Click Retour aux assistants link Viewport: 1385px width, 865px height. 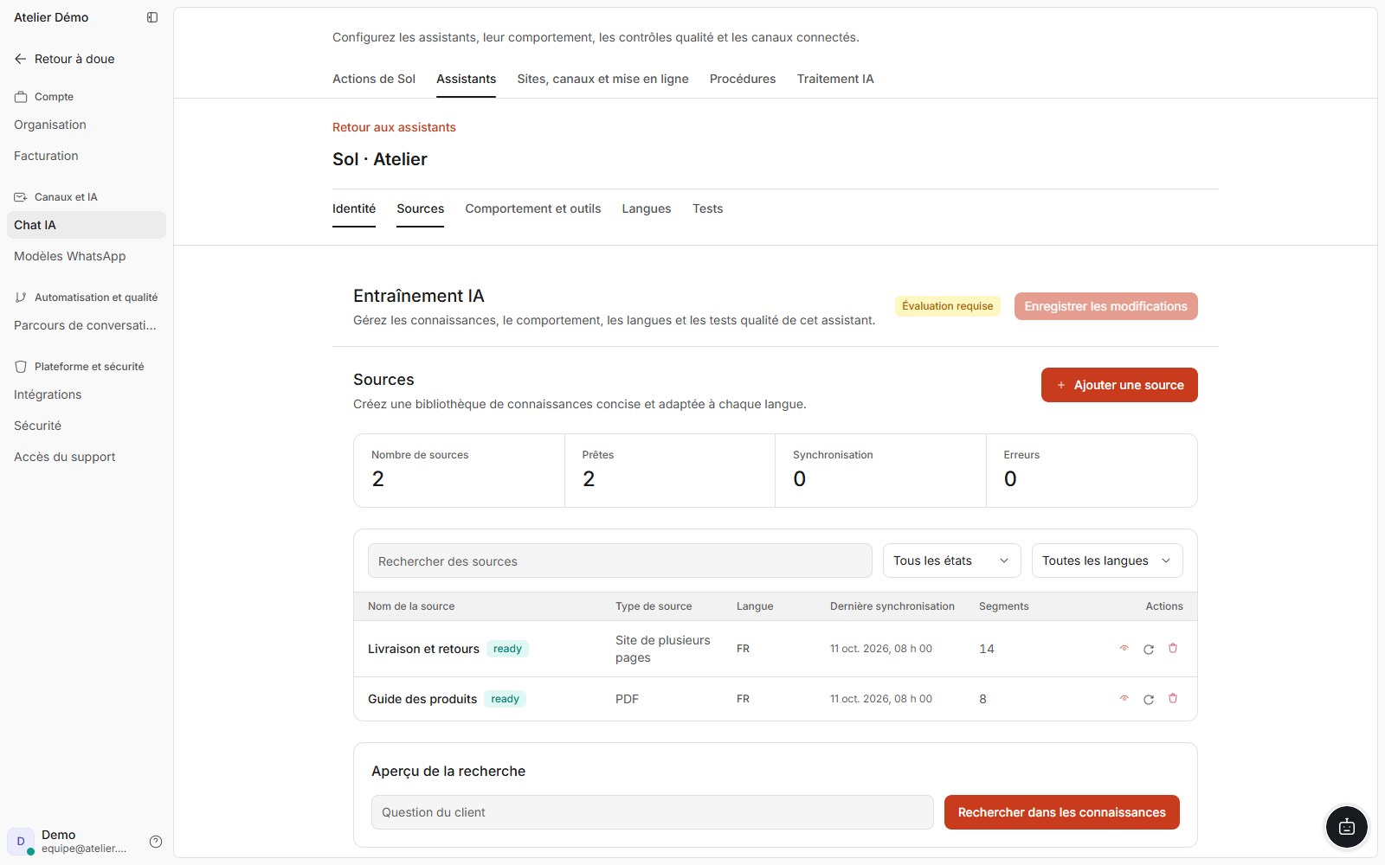(x=394, y=127)
